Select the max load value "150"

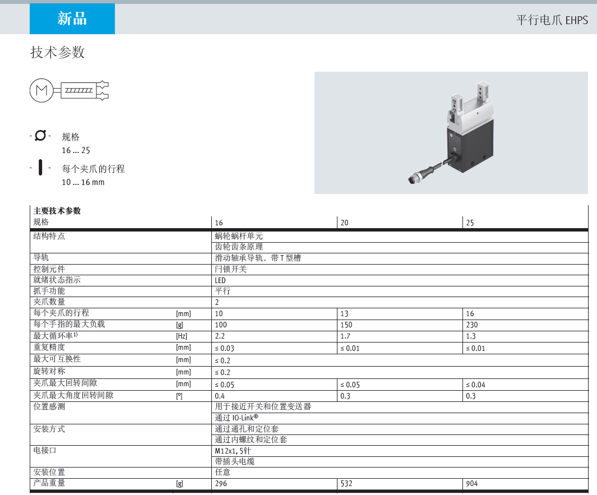(346, 325)
